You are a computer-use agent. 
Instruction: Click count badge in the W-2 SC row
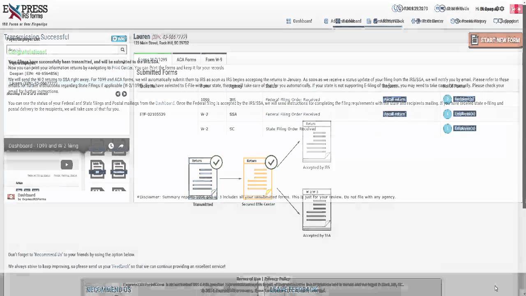click(x=448, y=129)
